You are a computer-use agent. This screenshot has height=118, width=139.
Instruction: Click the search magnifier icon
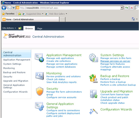tap(137, 8)
